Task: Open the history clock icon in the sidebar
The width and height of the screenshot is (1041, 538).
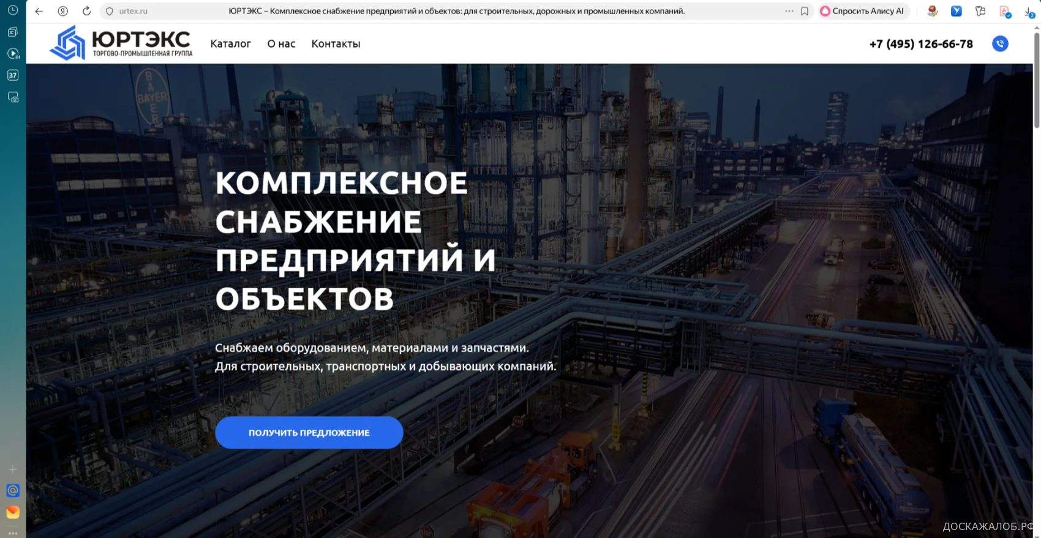Action: click(12, 10)
